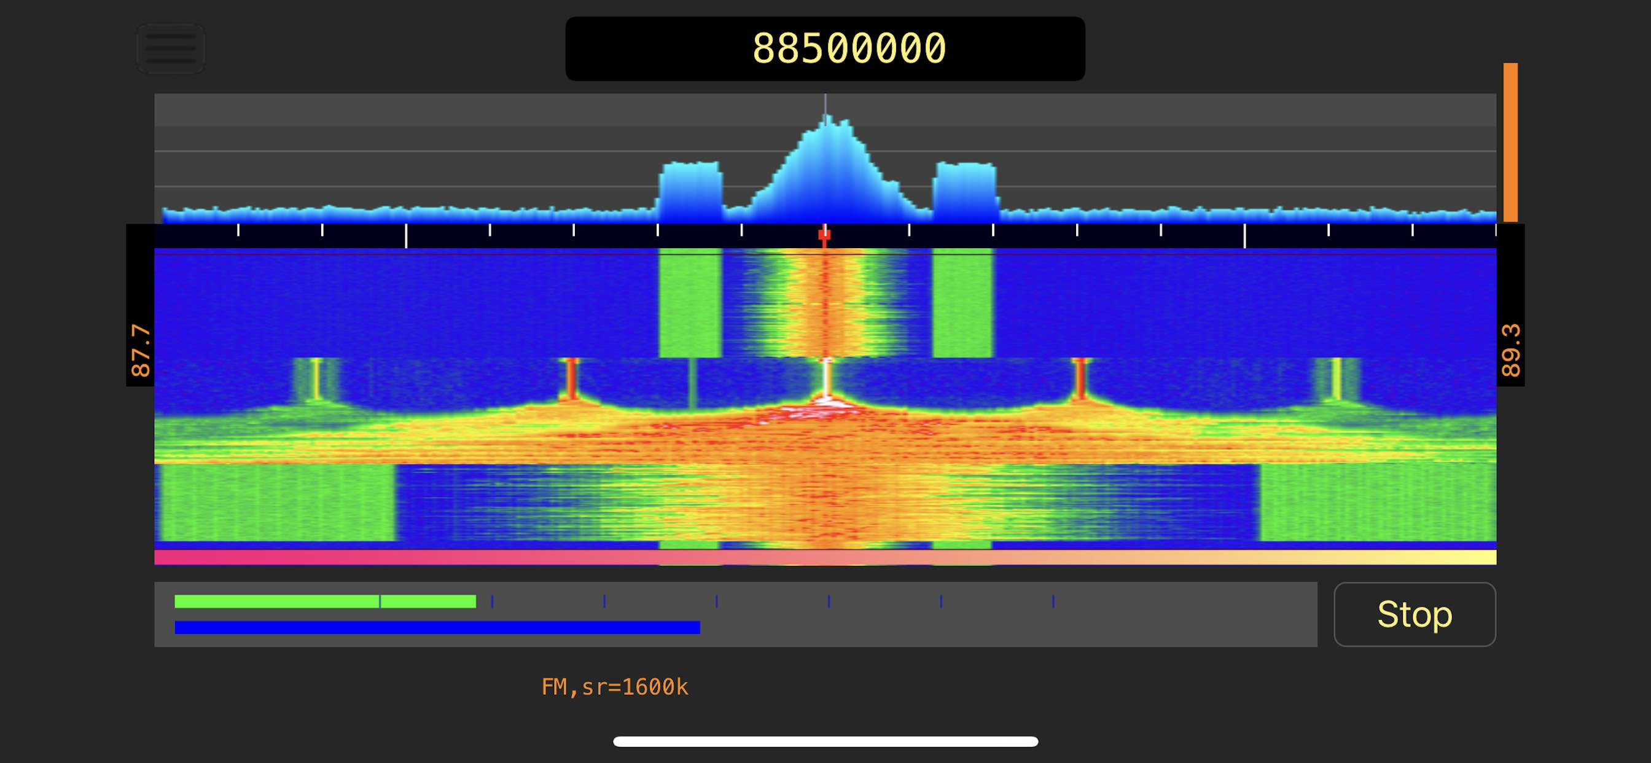1651x763 pixels.
Task: Click the pink-to-yellow color gradient strip
Action: point(825,557)
